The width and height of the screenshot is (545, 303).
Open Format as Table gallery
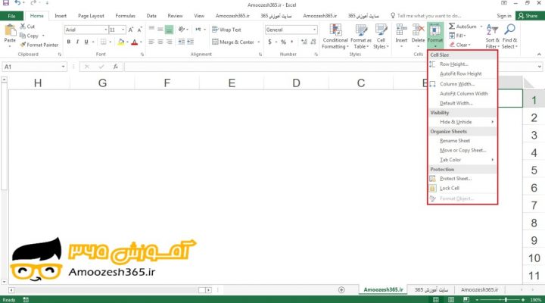click(x=361, y=36)
